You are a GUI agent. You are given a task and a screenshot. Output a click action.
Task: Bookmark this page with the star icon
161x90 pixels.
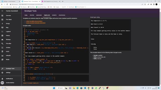145,4
